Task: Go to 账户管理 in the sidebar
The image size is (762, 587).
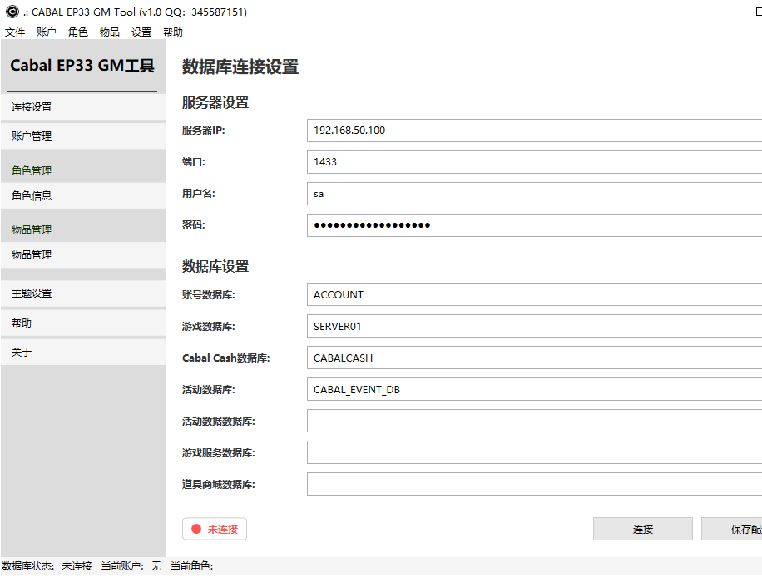Action: pos(83,136)
